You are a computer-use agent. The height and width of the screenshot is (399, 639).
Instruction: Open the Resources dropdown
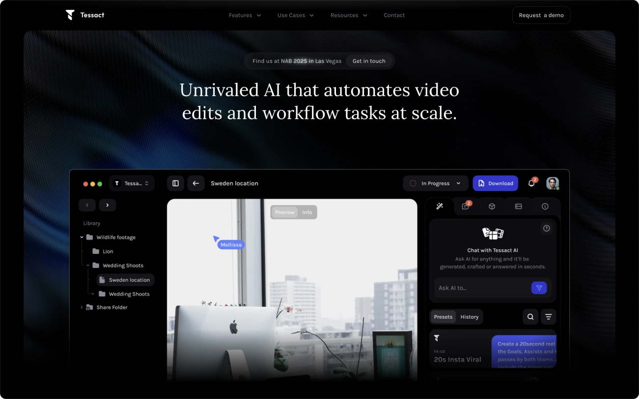(x=349, y=15)
